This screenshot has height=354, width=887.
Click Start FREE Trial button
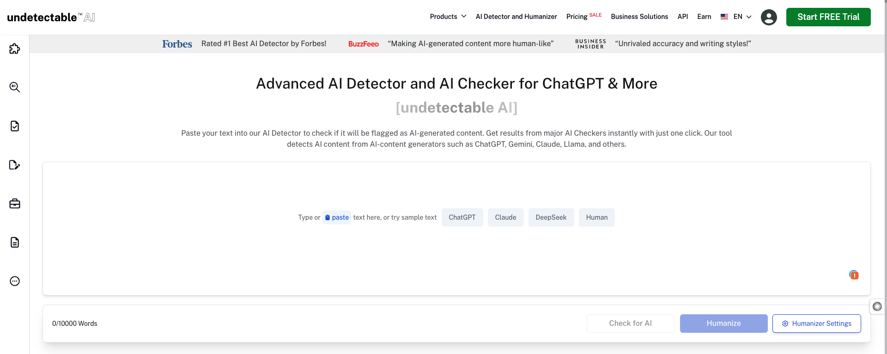tap(828, 17)
